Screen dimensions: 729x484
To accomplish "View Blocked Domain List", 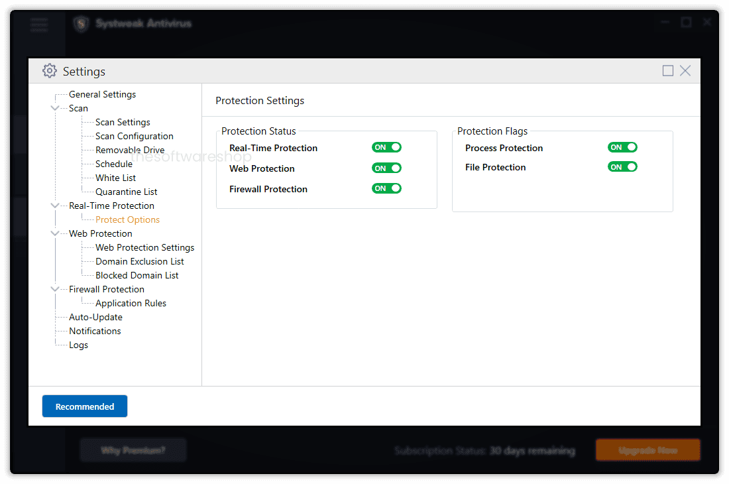I will (137, 276).
